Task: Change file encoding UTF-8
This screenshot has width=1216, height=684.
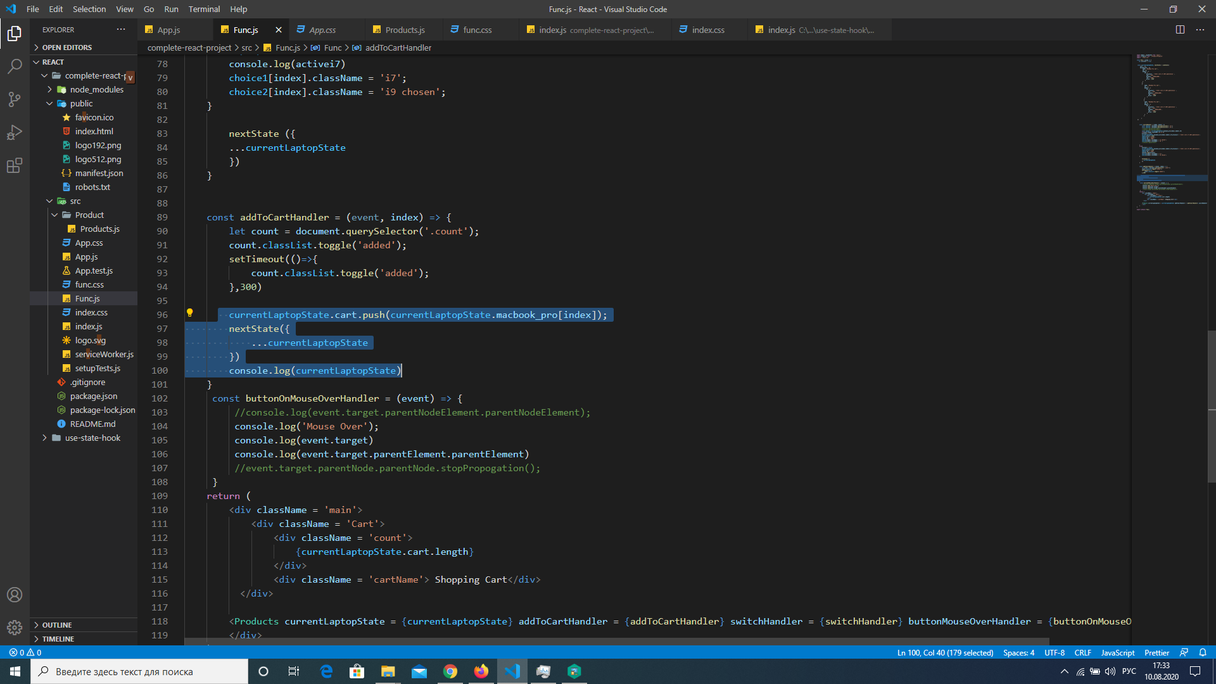Action: pos(1054,652)
